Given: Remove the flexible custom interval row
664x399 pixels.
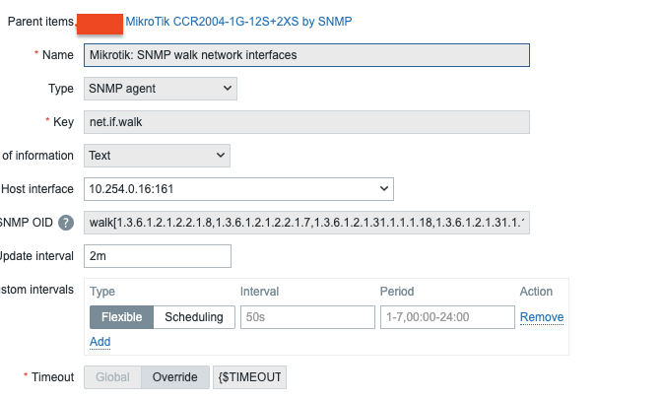Looking at the screenshot, I should 541,317.
